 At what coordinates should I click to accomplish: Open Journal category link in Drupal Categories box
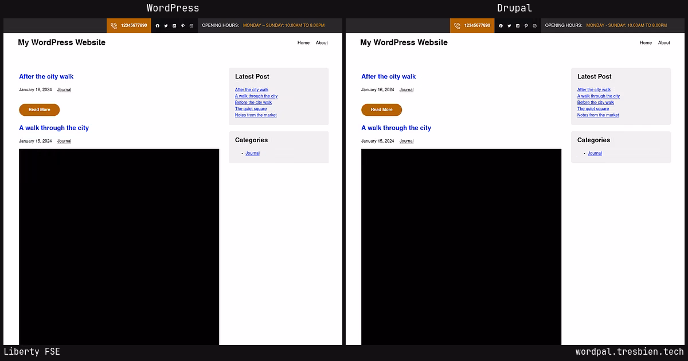[595, 154]
